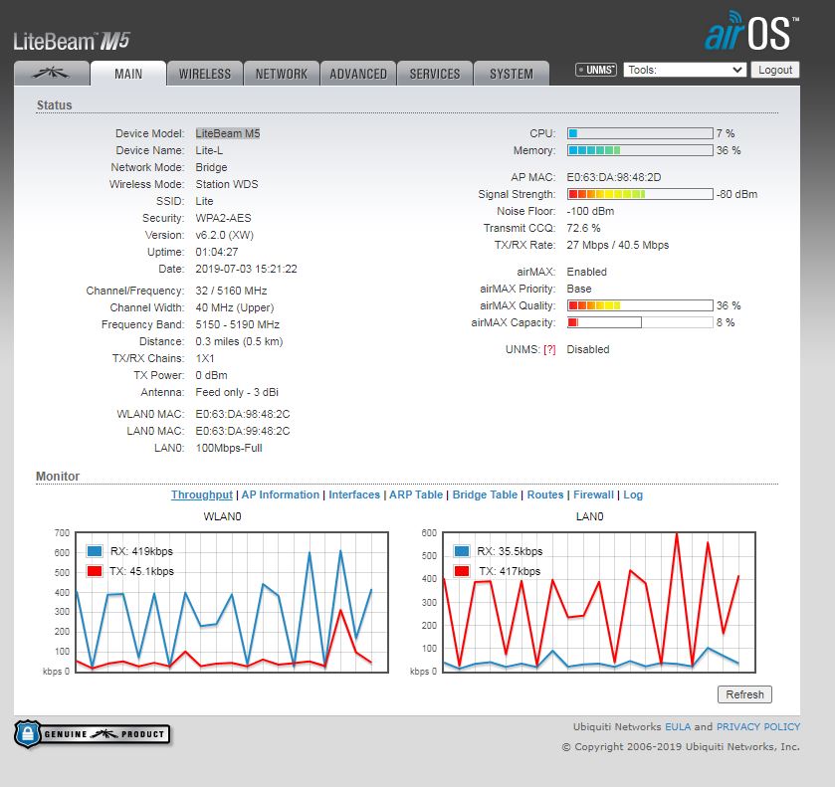Click the Version value v6.2.0 (XW)

point(224,236)
